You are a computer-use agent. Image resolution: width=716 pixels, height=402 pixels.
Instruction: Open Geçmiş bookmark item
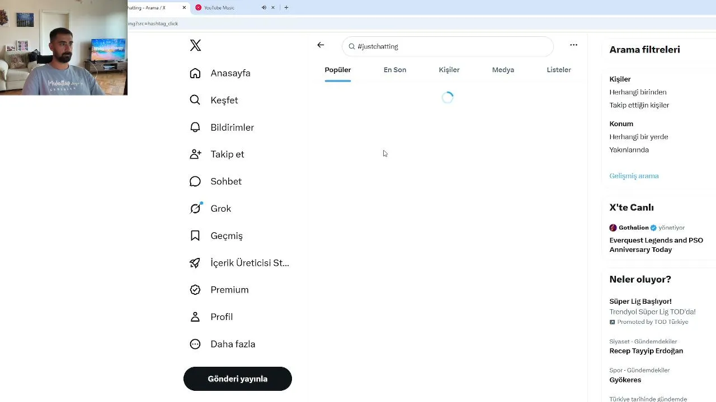tap(216, 236)
